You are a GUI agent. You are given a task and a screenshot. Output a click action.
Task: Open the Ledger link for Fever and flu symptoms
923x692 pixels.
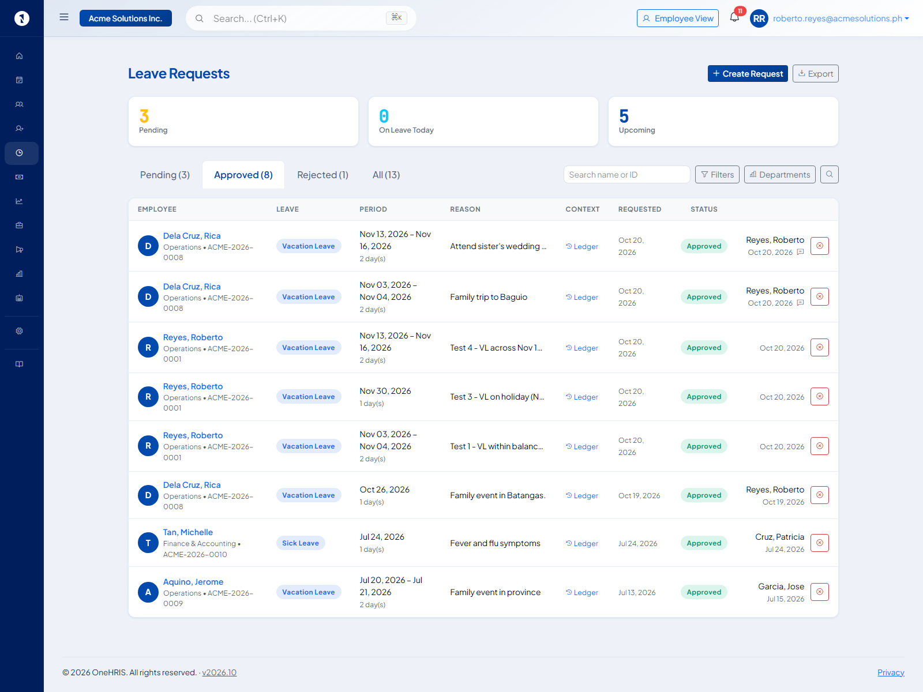point(582,543)
